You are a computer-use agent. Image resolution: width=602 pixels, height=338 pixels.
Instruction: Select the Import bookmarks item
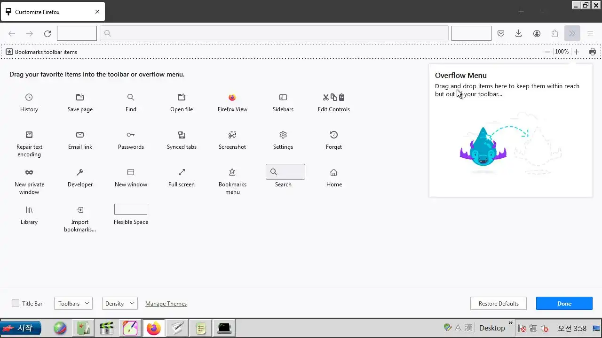(x=80, y=219)
